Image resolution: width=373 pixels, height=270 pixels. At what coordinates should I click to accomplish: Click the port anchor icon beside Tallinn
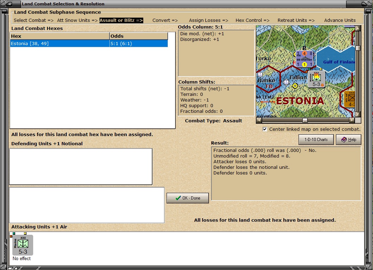point(286,82)
